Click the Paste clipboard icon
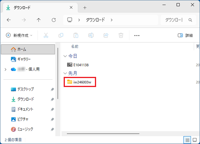200x144 pixels. point(76,36)
